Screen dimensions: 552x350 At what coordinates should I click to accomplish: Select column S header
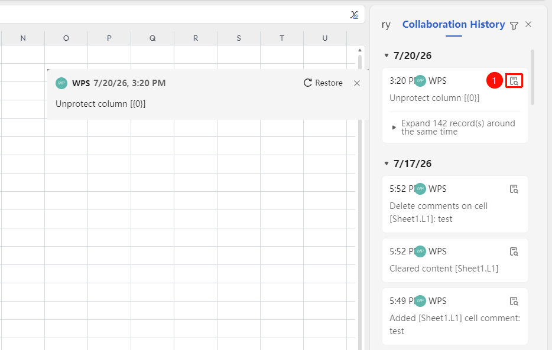tap(239, 38)
